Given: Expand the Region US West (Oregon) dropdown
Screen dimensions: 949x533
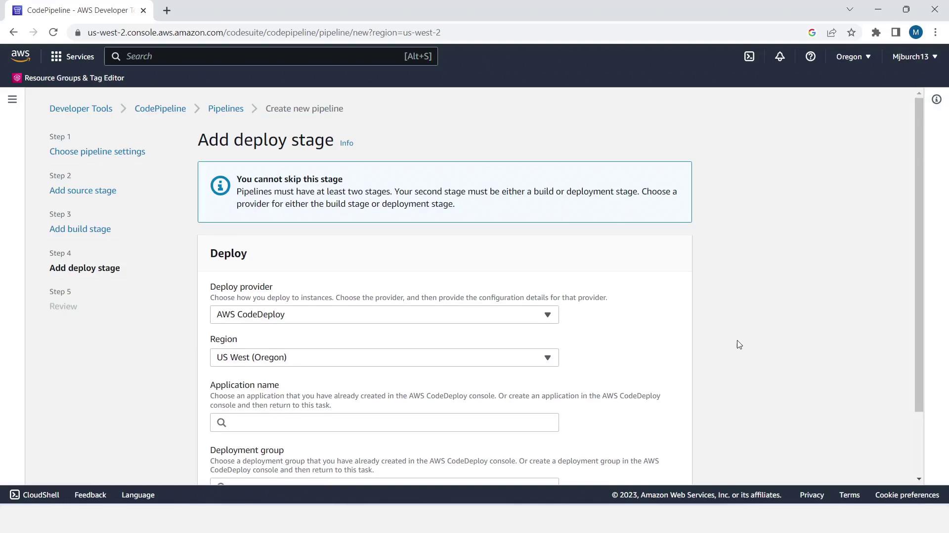Looking at the screenshot, I should pos(384,357).
